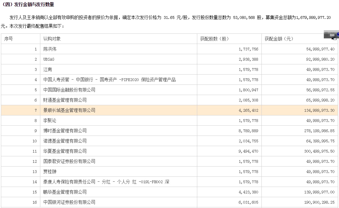This screenshot has width=339, height=208.
Task: Click the text 本次发行最终配售结果如下
Action: tap(36, 26)
